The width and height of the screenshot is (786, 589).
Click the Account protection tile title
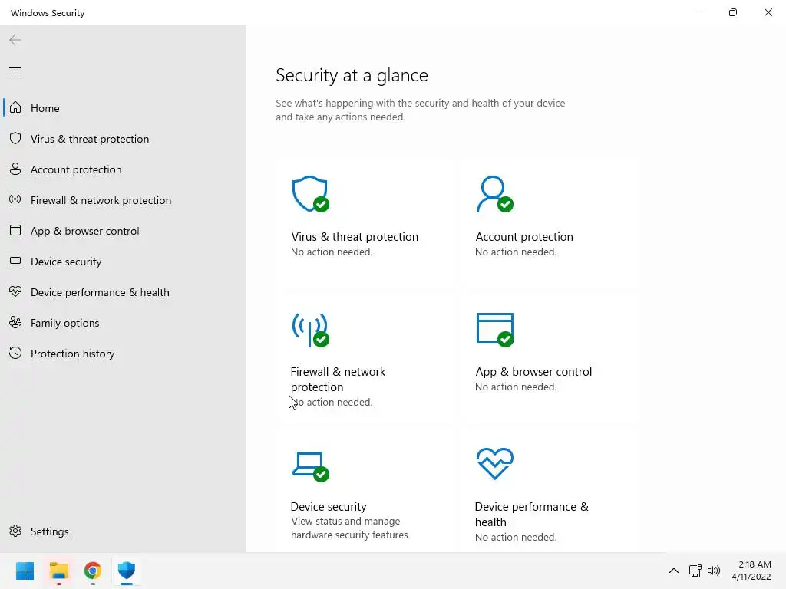coord(523,236)
